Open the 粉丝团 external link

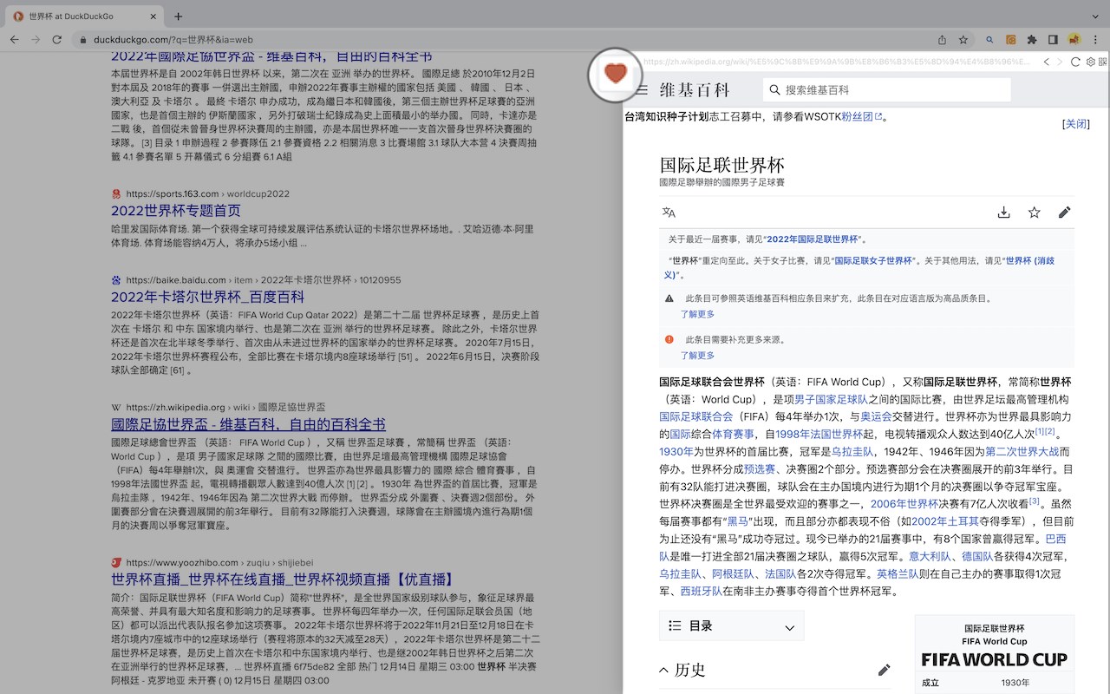(x=863, y=116)
